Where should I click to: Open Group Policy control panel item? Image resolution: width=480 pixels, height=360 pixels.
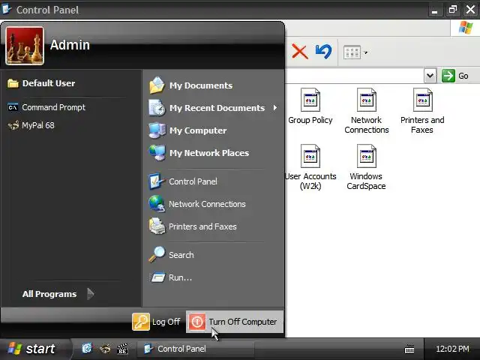tap(310, 106)
